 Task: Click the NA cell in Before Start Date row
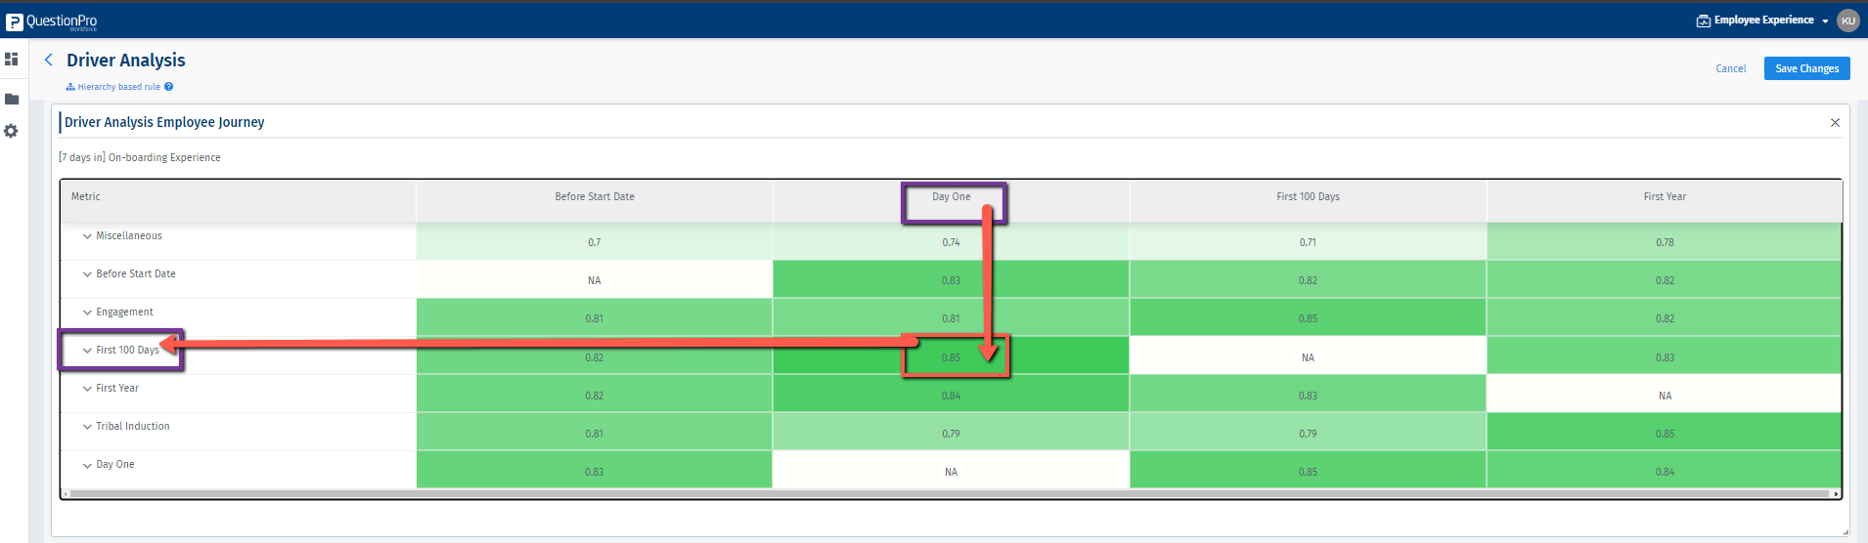(595, 280)
